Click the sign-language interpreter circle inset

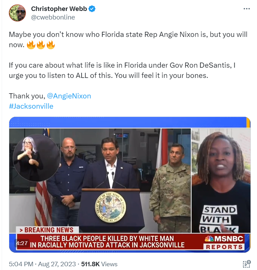click(x=36, y=158)
